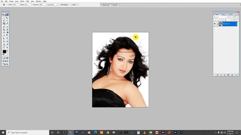The width and height of the screenshot is (241, 135).
Task: Click the crop Height input field
Action: click(28, 5)
